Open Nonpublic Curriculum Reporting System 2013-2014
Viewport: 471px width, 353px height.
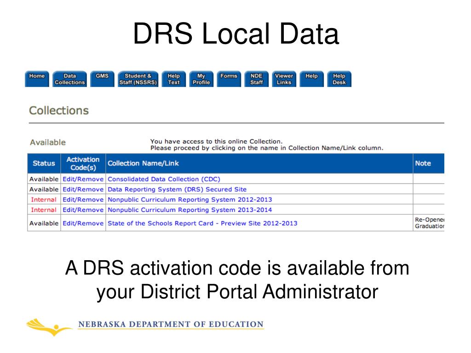pyautogui.click(x=190, y=210)
